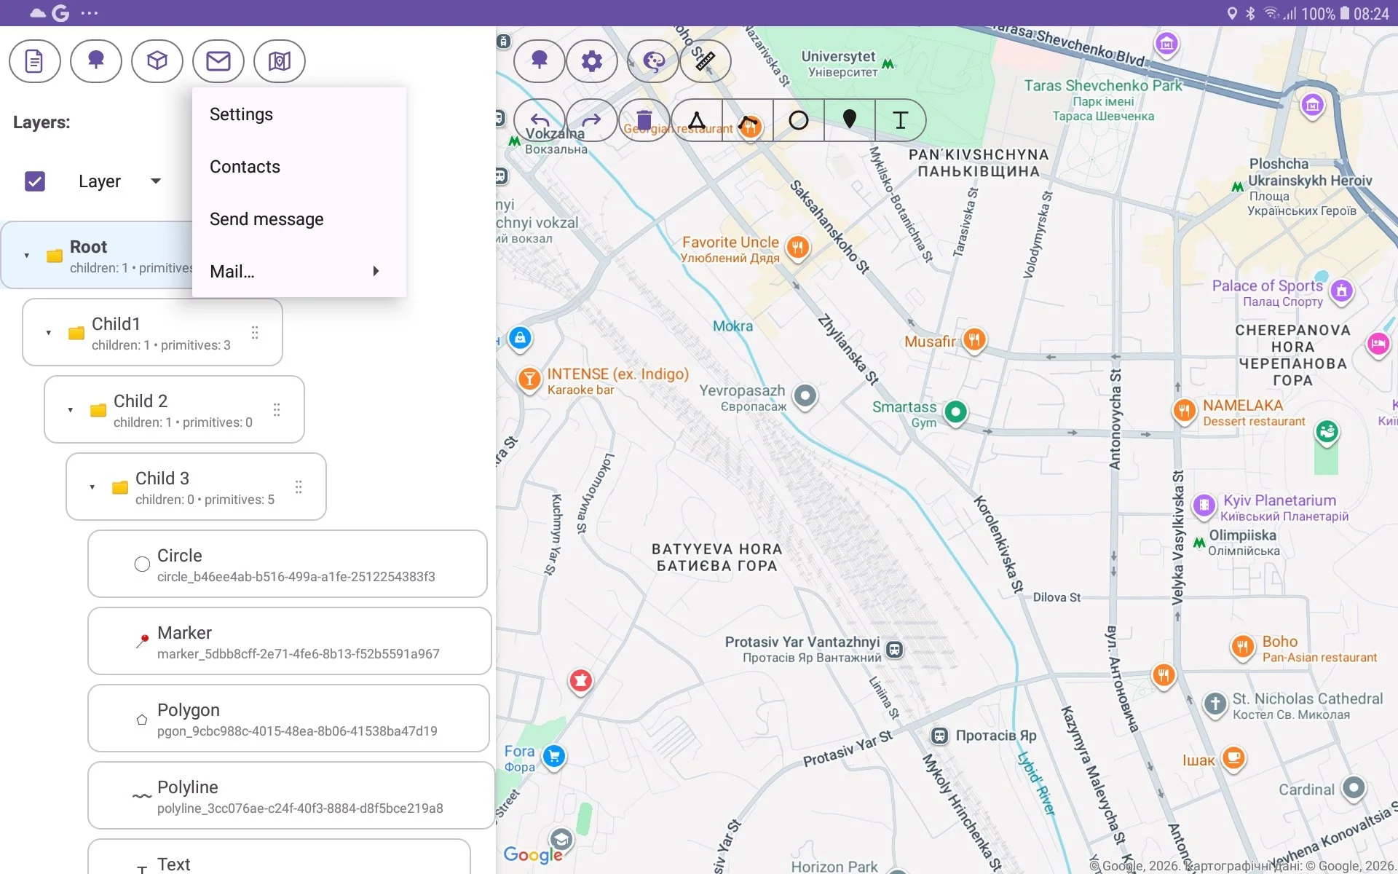
Task: Toggle the Layer visibility checkbox
Action: click(x=35, y=181)
